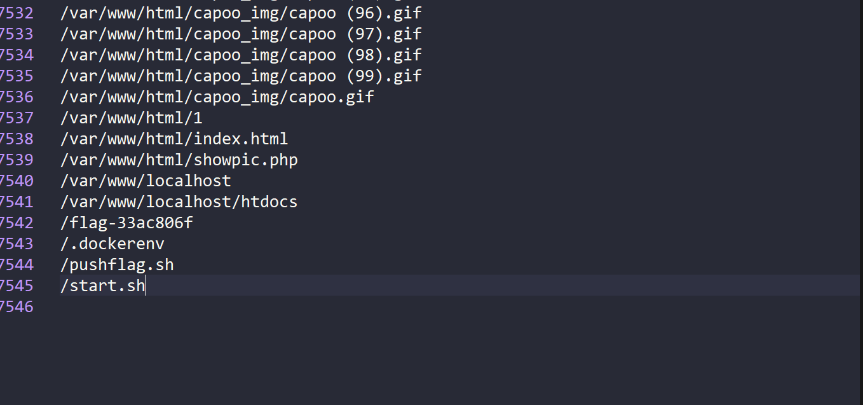The image size is (863, 405).
Task: Click the index.html path line
Action: click(x=174, y=139)
